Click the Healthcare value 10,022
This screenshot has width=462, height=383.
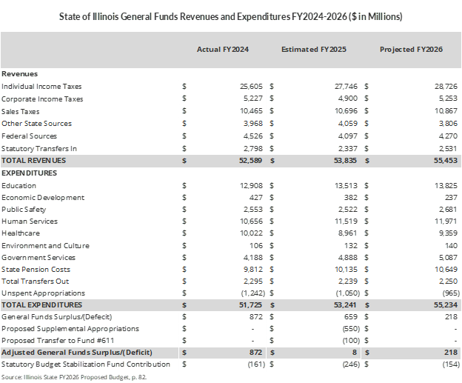[251, 233]
